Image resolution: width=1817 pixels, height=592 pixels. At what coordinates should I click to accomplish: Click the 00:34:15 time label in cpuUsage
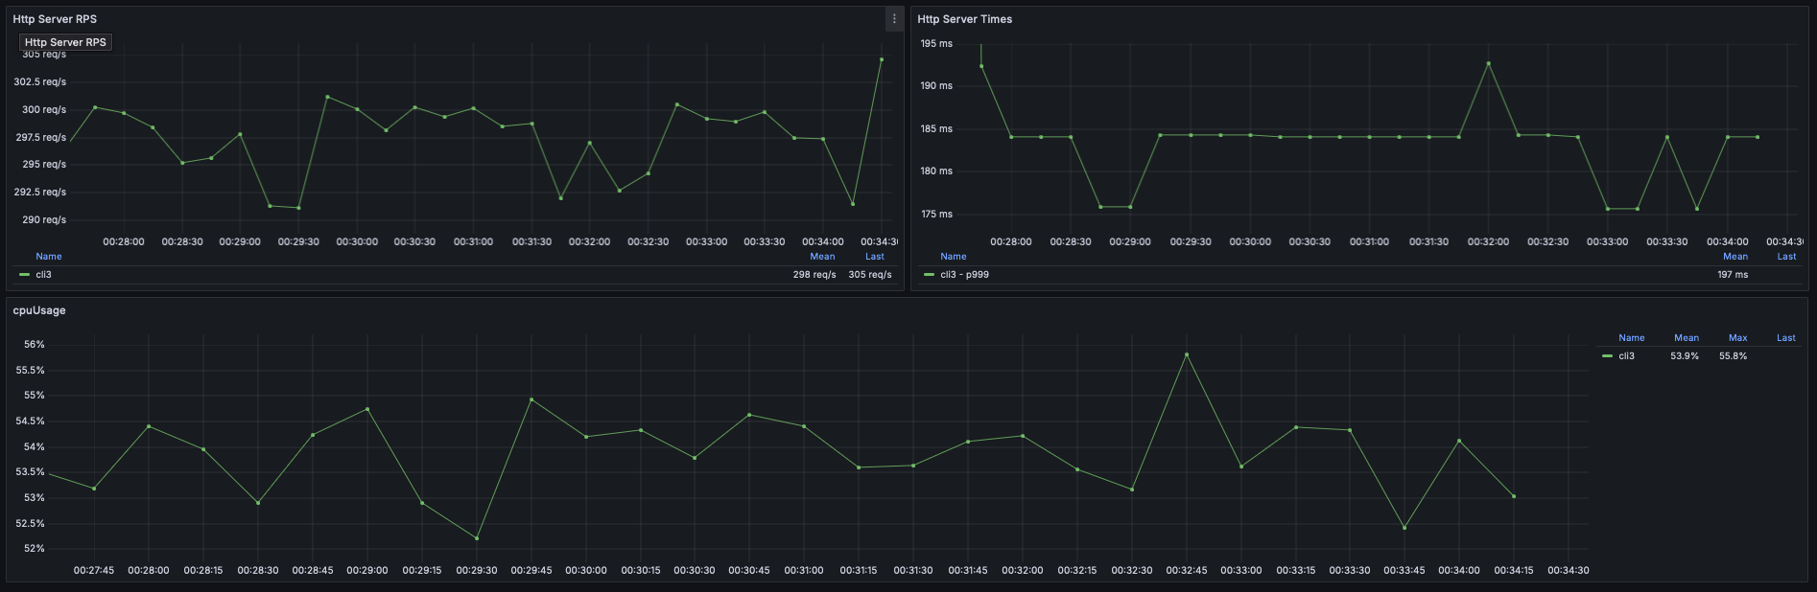coord(1513,571)
